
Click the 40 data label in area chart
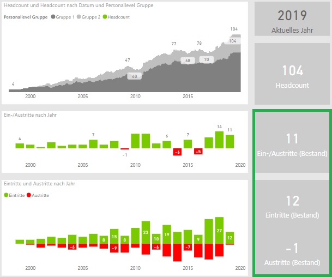click(x=135, y=76)
